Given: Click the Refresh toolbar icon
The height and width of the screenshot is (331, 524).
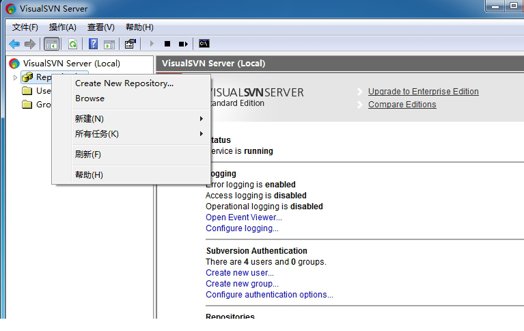Looking at the screenshot, I should (72, 44).
